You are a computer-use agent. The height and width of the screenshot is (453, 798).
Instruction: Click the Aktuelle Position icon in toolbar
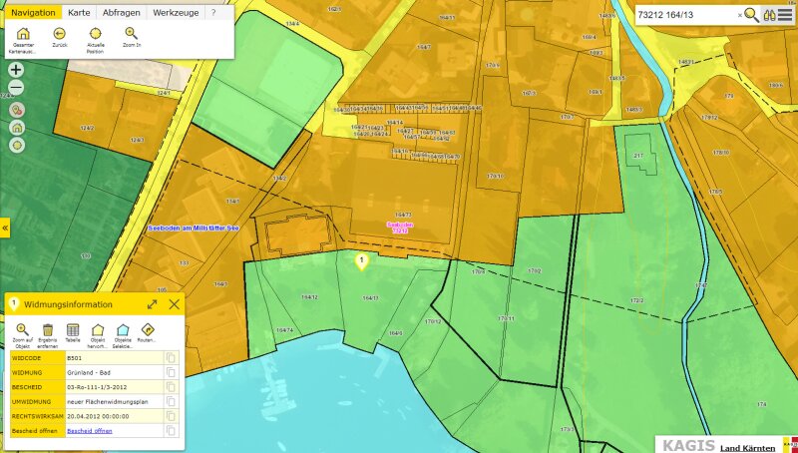[96, 34]
